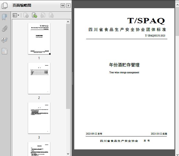
Task: Click the page label number 1
Action: (39, 58)
